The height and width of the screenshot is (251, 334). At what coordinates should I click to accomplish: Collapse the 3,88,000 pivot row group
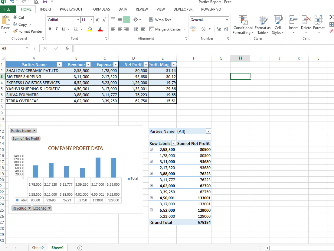[151, 173]
